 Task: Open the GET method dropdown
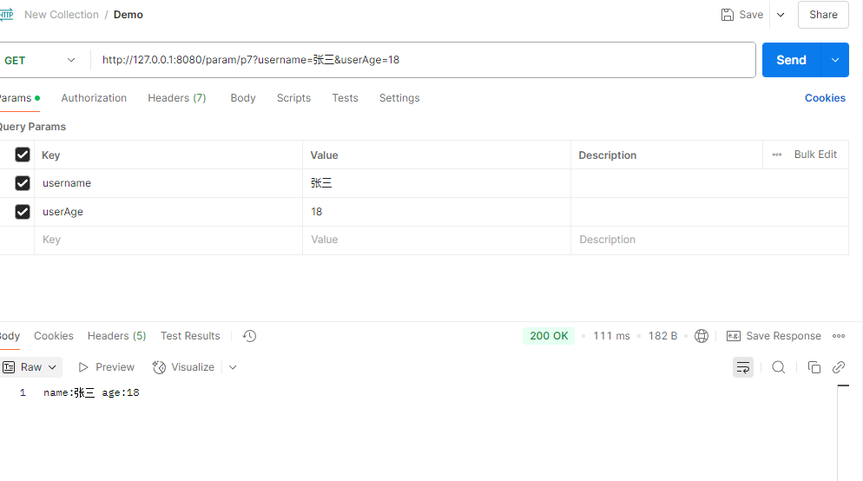[40, 60]
